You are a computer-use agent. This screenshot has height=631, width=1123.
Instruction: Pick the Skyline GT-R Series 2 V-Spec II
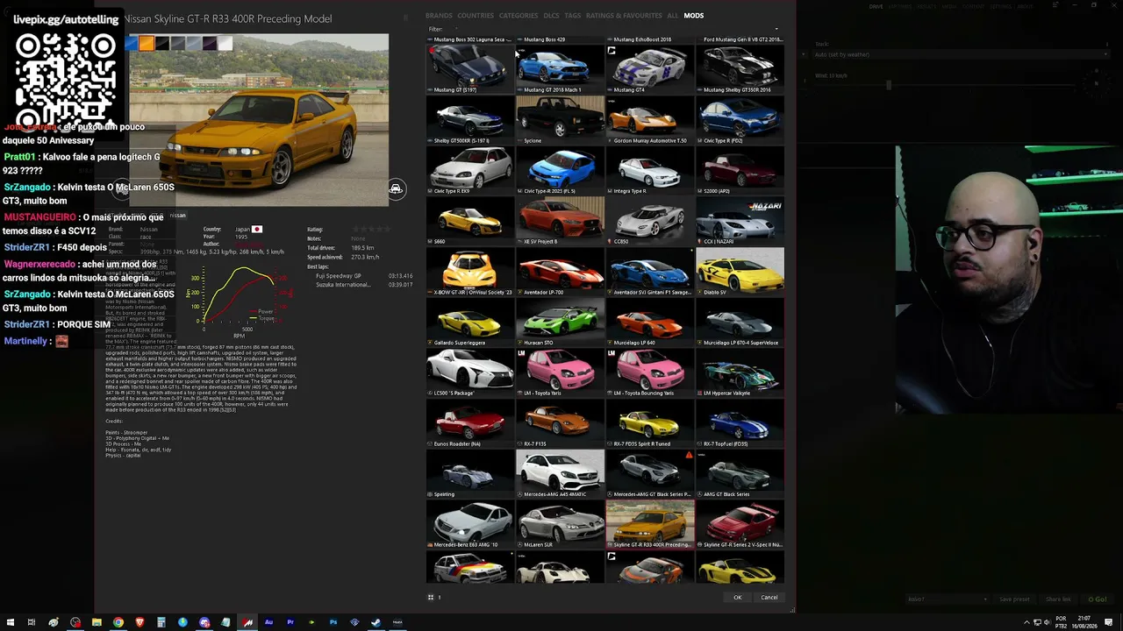[740, 524]
